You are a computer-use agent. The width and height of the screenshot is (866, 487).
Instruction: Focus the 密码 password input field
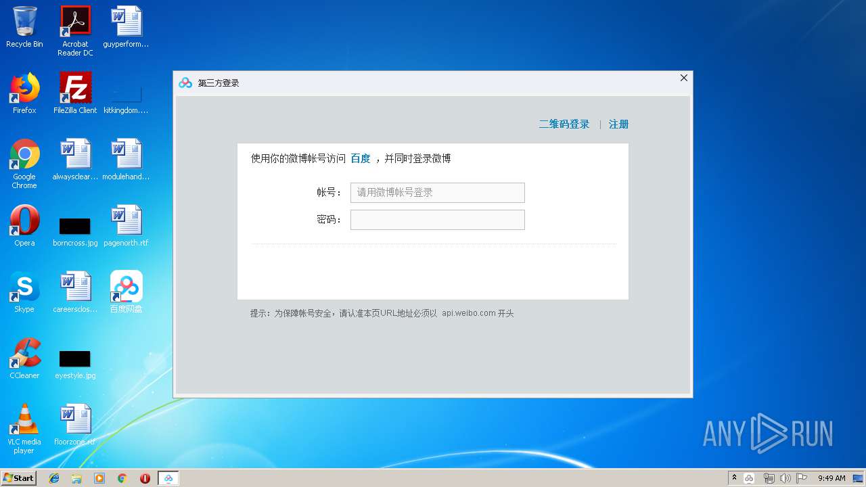438,220
